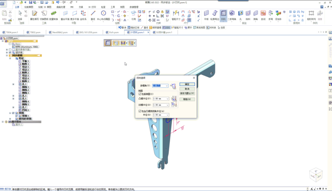Collapse the 特征 features tree node
The height and width of the screenshot is (191, 332).
[10, 58]
